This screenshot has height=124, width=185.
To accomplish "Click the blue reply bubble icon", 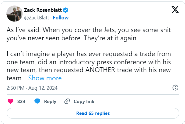I will click(37, 101).
